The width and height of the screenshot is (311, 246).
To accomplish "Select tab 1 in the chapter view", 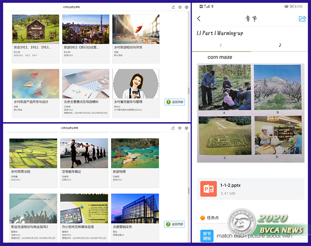I will point(221,45).
